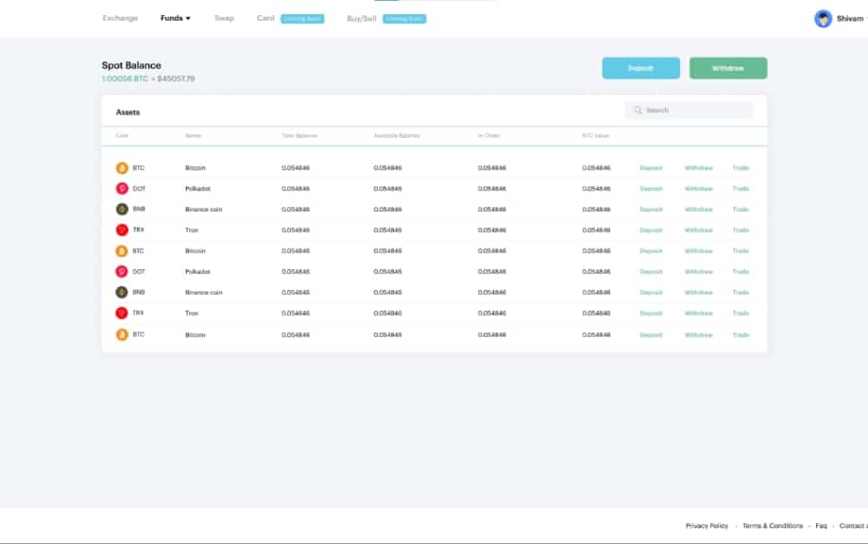Click the second Tron TRX coin icon
868x544 pixels.
(x=122, y=314)
